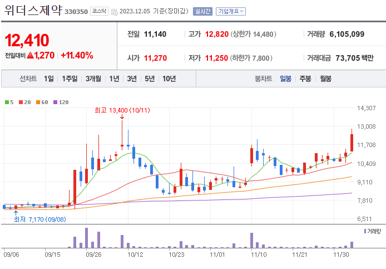The width and height of the screenshot is (386, 269).
Task: Click the +11.40% change rate
Action: [x=77, y=55]
